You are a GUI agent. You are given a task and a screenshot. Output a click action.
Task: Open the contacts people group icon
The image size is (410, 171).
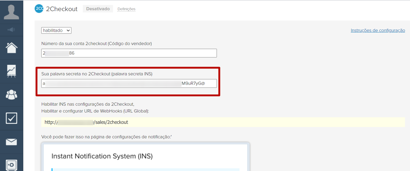11,95
